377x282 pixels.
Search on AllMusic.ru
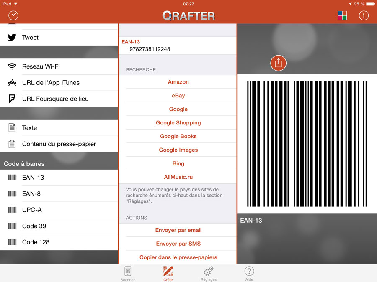coord(178,177)
